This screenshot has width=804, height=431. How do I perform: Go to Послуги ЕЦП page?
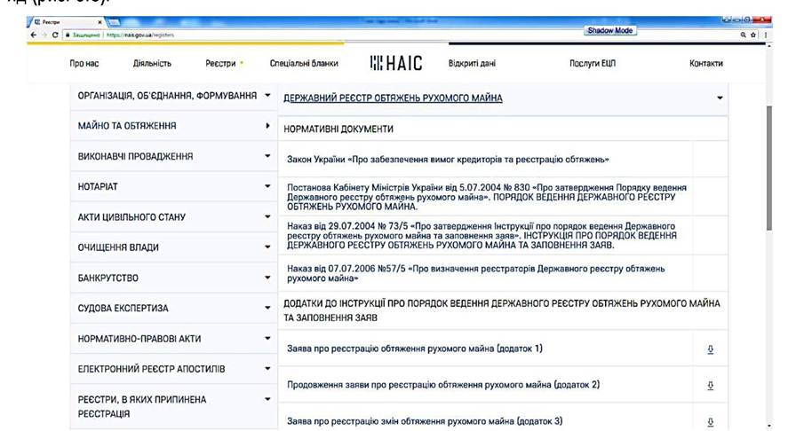pyautogui.click(x=593, y=64)
